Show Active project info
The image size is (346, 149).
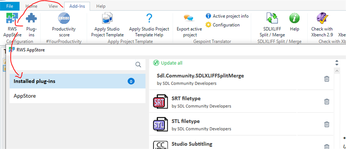(227, 16)
